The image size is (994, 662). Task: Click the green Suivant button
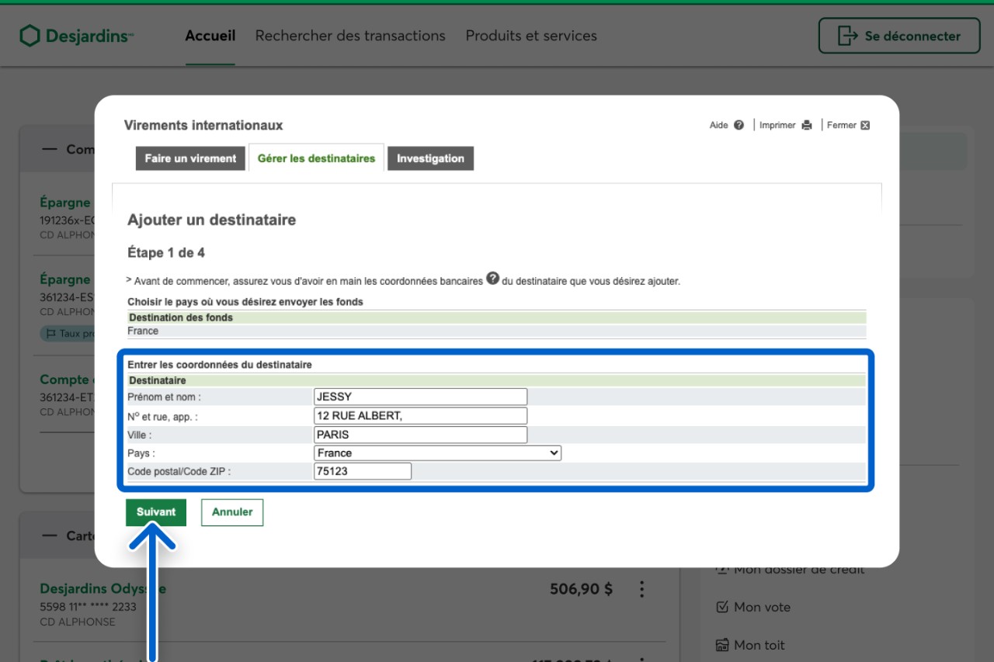[156, 512]
